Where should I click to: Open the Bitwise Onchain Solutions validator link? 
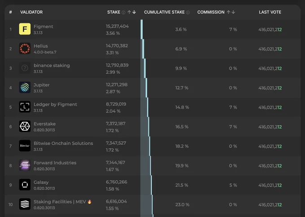(63, 143)
